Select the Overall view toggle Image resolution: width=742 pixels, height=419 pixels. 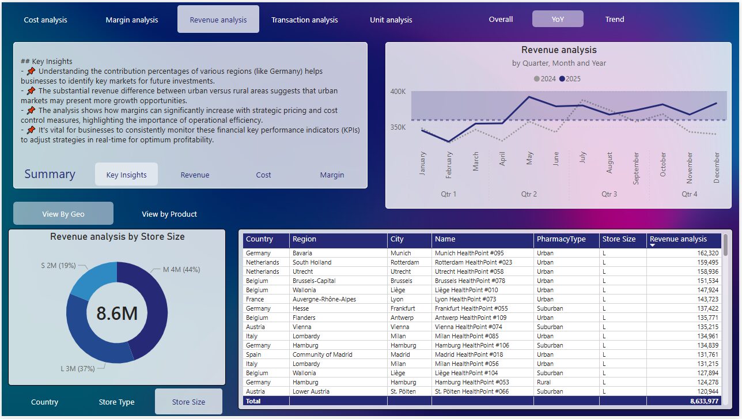[501, 19]
